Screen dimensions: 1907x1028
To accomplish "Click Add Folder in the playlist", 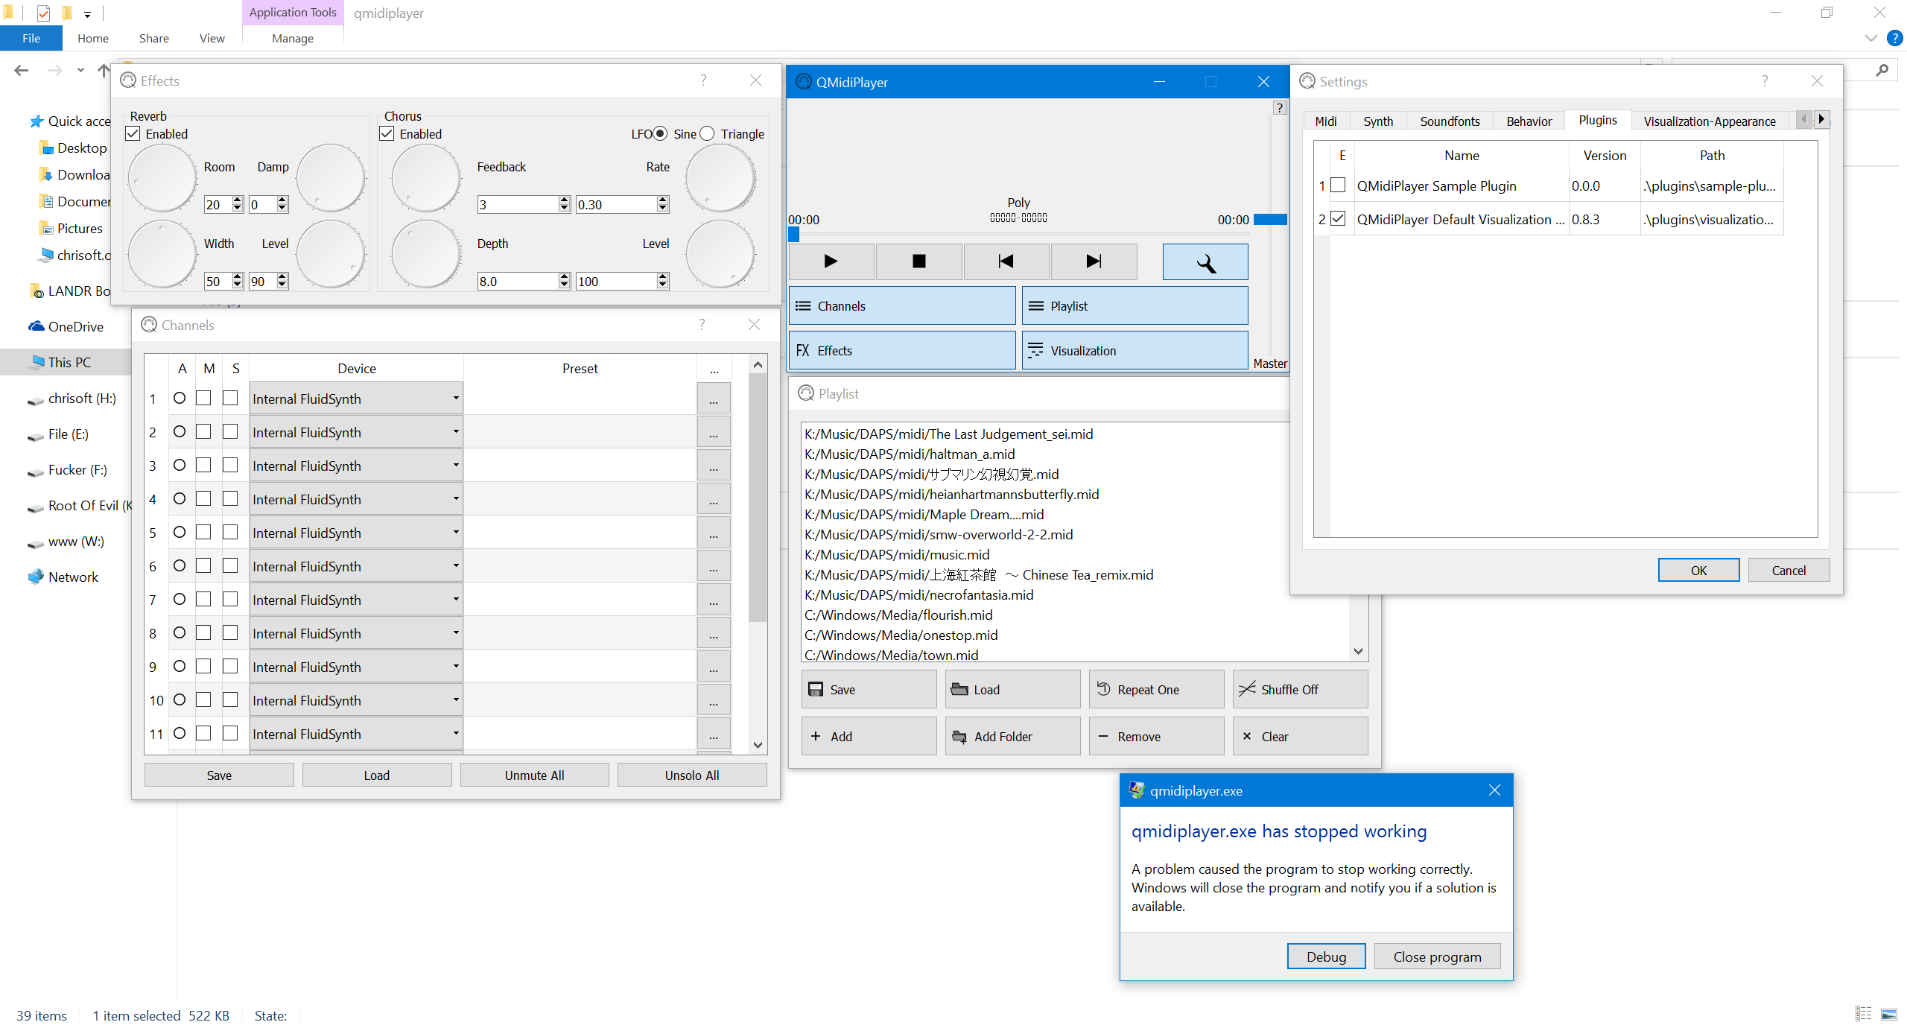I will click(x=1012, y=737).
